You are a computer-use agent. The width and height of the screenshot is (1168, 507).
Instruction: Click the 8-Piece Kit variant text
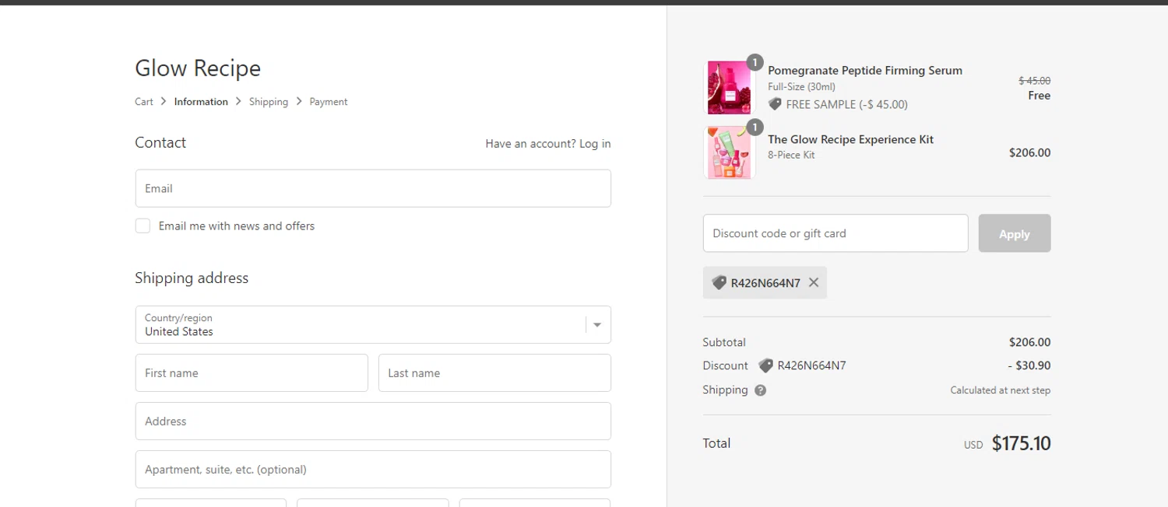pyautogui.click(x=791, y=156)
